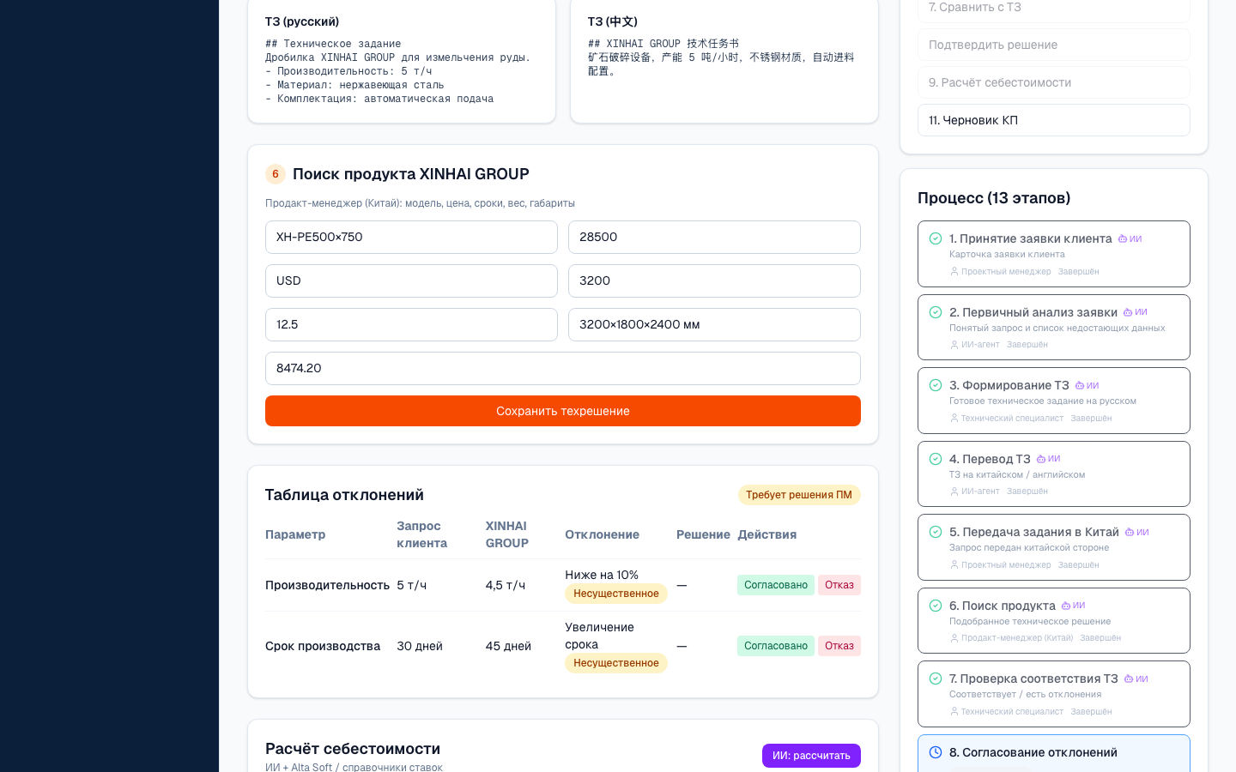This screenshot has height=772, width=1236.
Task: Click the ИИ robot badge on step 1 Принятие заявки
Action: pyautogui.click(x=1130, y=238)
